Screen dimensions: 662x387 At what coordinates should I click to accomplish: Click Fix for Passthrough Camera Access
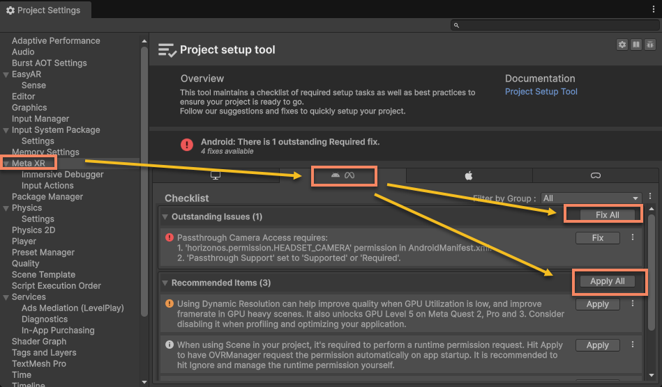pos(597,238)
